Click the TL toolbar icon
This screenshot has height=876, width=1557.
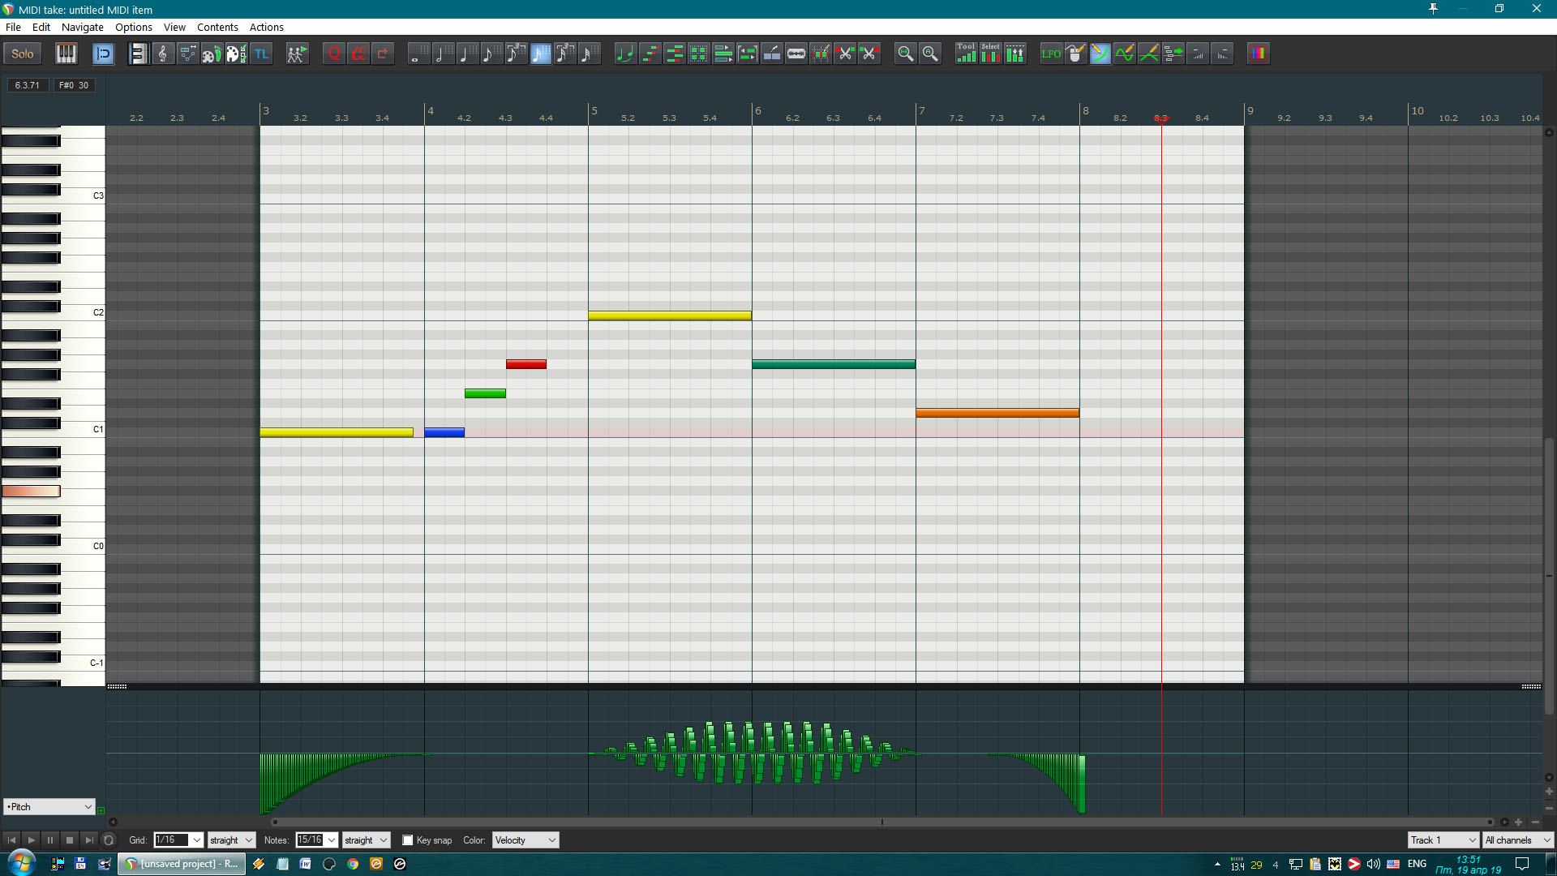[x=261, y=54]
